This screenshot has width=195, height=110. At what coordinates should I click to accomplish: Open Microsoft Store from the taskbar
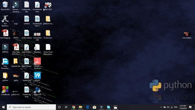coord(94,107)
